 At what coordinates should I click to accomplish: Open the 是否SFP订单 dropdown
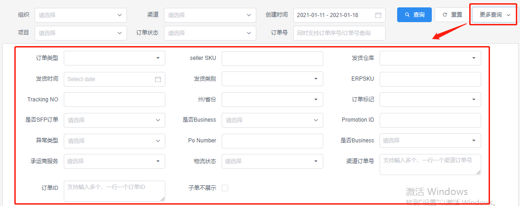115,120
